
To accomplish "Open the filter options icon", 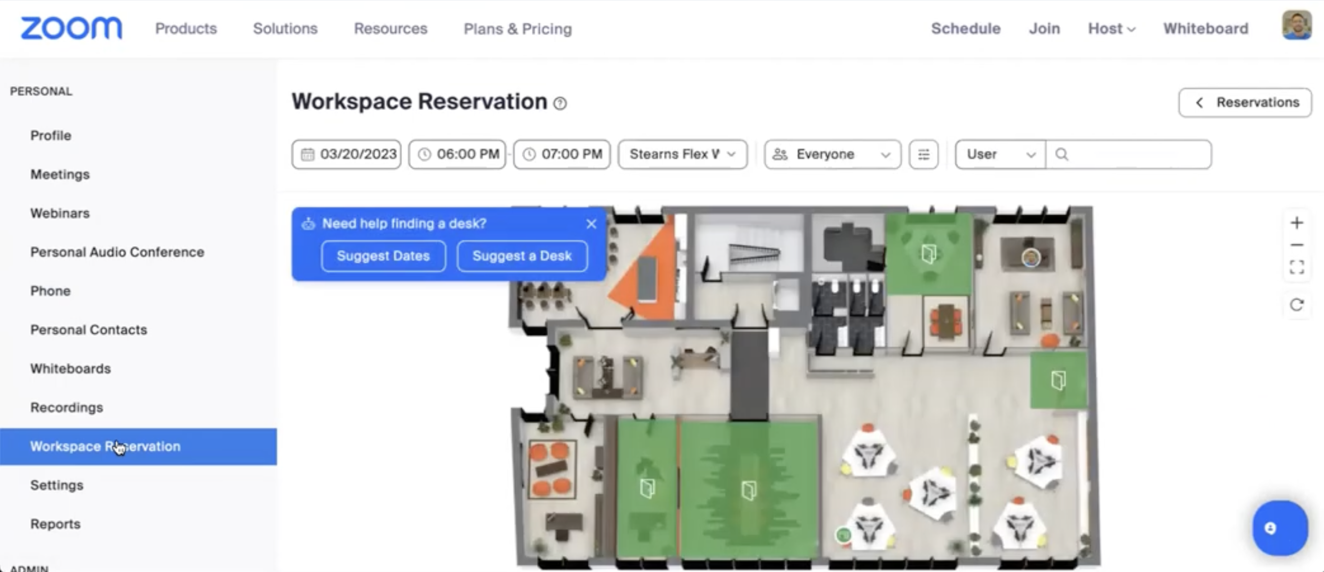I will pyautogui.click(x=923, y=154).
